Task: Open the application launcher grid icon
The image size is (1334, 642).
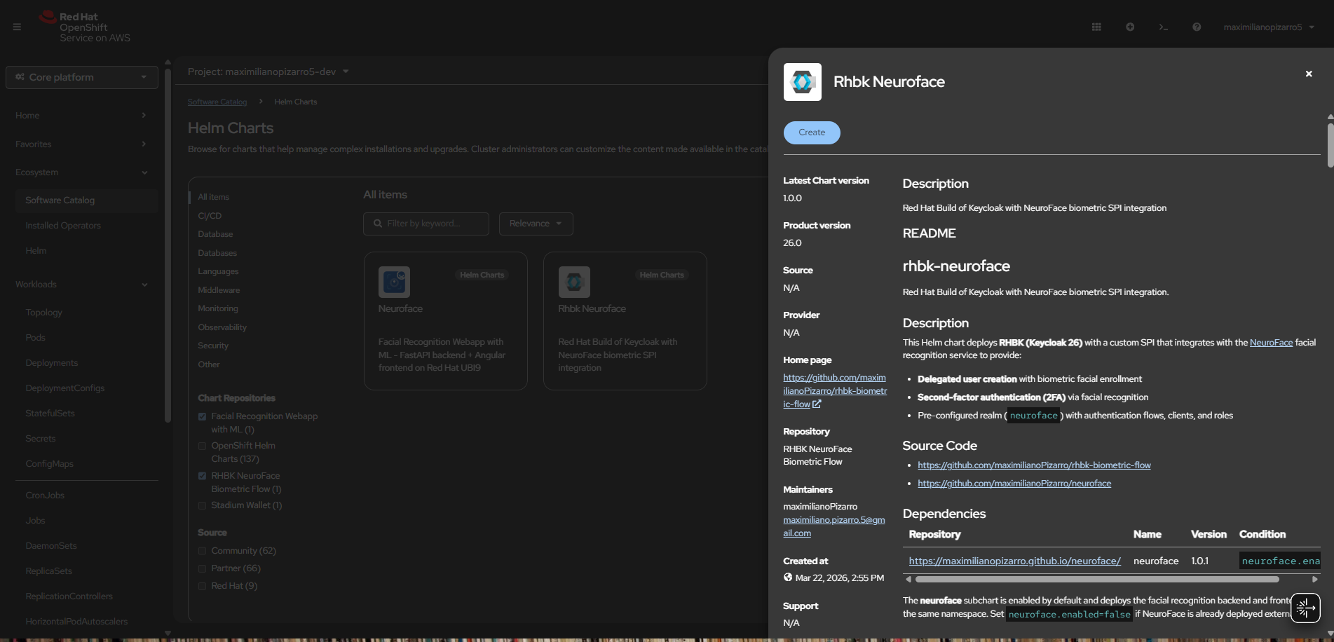Action: [1096, 27]
